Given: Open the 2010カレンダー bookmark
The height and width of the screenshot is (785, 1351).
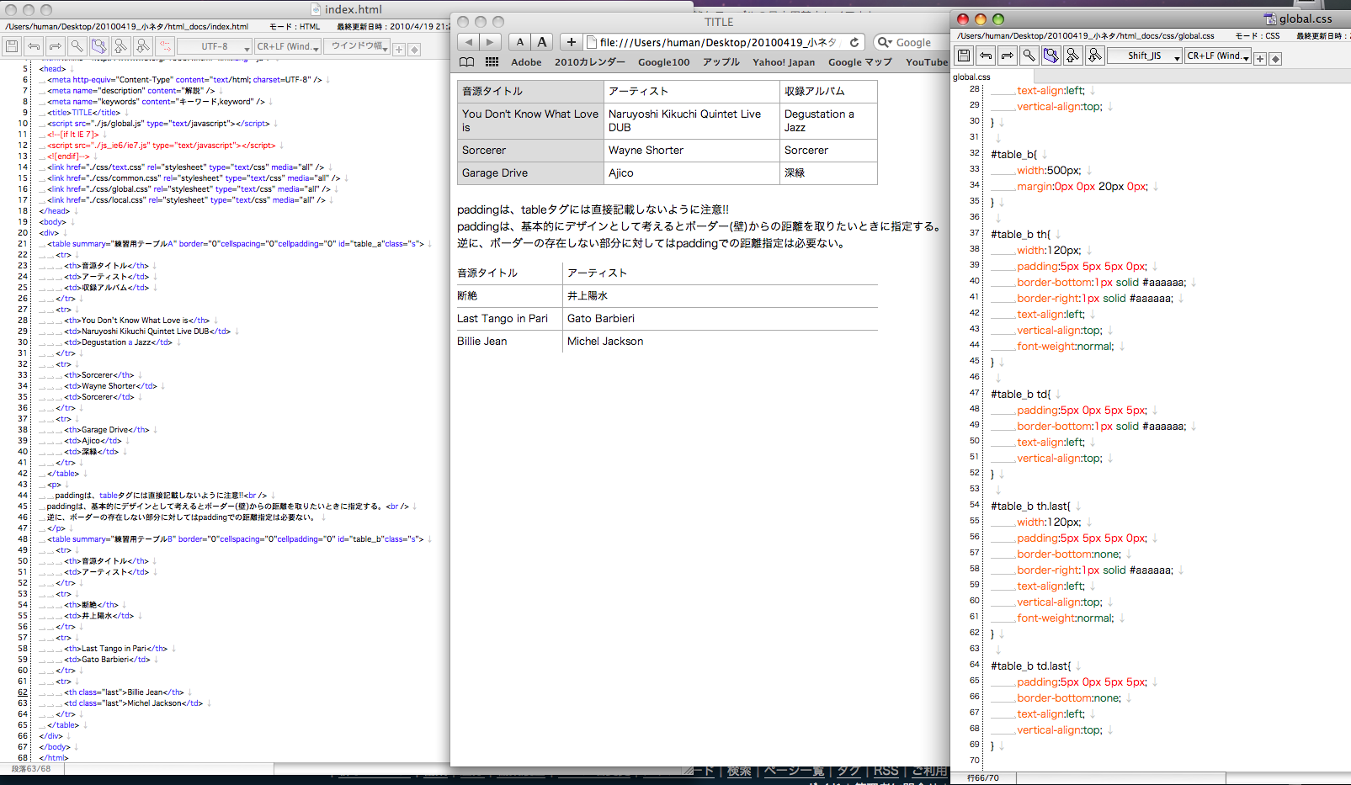Looking at the screenshot, I should (x=590, y=62).
